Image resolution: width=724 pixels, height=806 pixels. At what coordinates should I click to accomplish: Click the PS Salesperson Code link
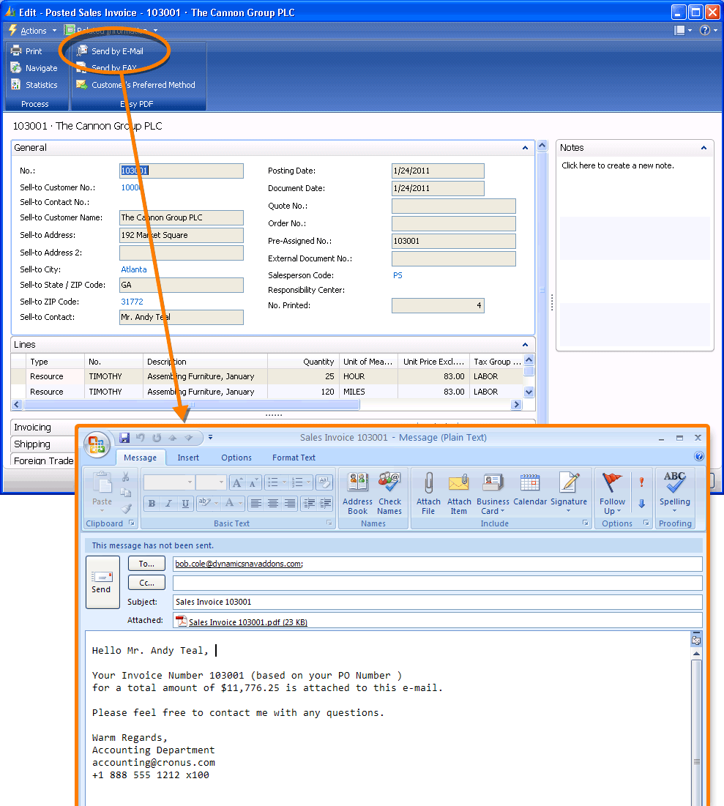(x=398, y=275)
